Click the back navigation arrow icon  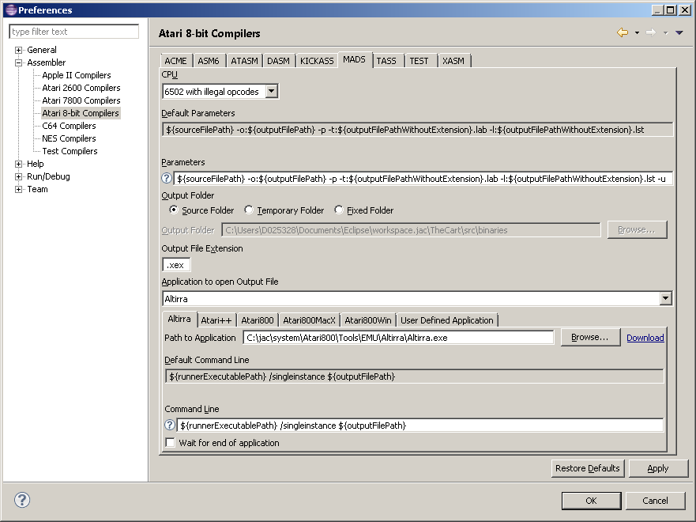[623, 32]
